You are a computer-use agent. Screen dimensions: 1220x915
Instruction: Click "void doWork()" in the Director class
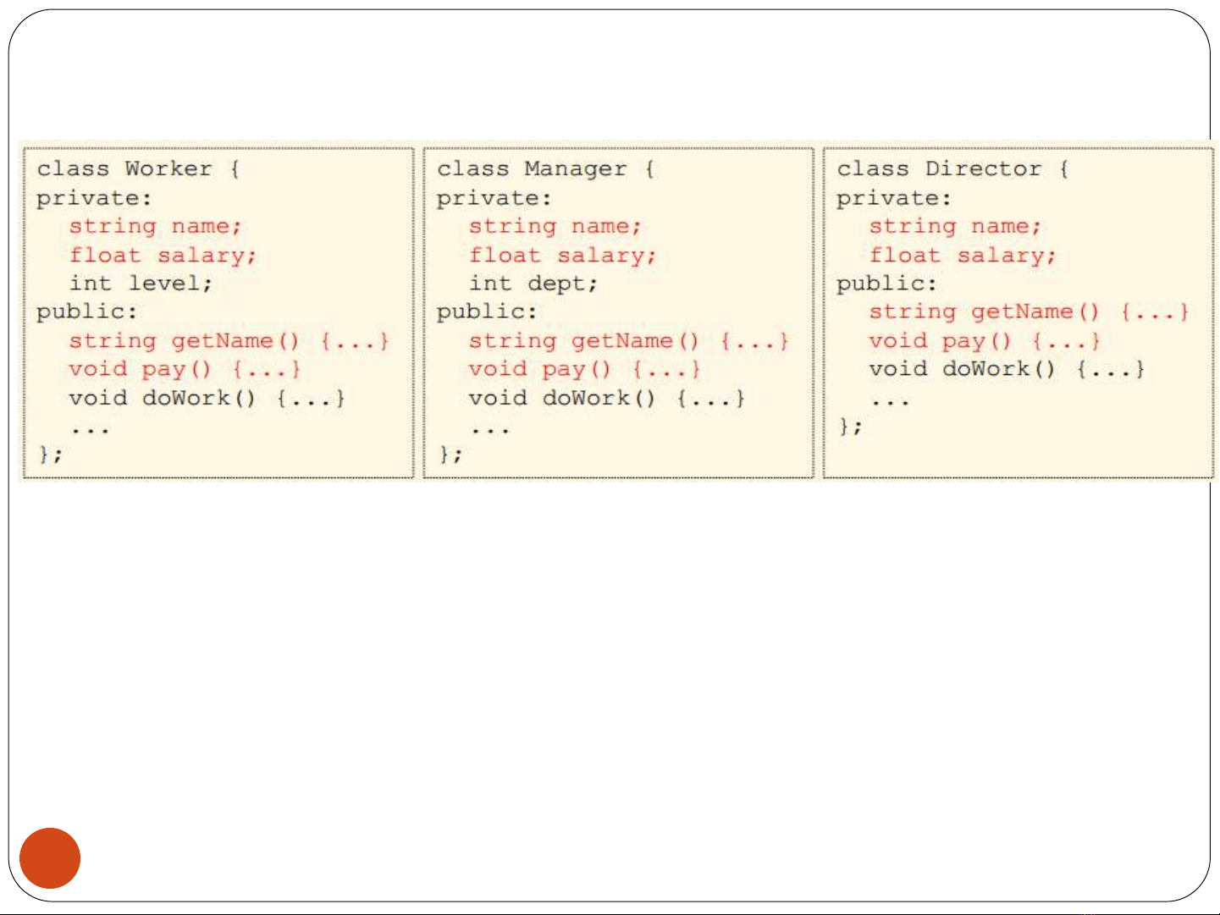962,369
